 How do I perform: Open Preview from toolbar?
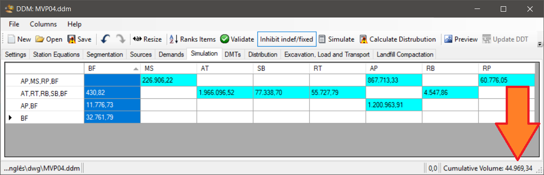click(x=461, y=39)
